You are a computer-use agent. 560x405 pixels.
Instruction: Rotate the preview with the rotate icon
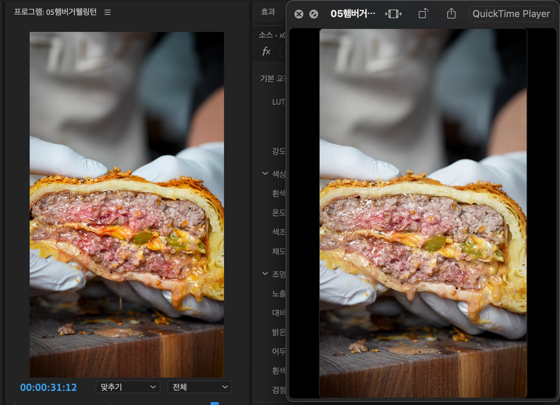pos(424,14)
